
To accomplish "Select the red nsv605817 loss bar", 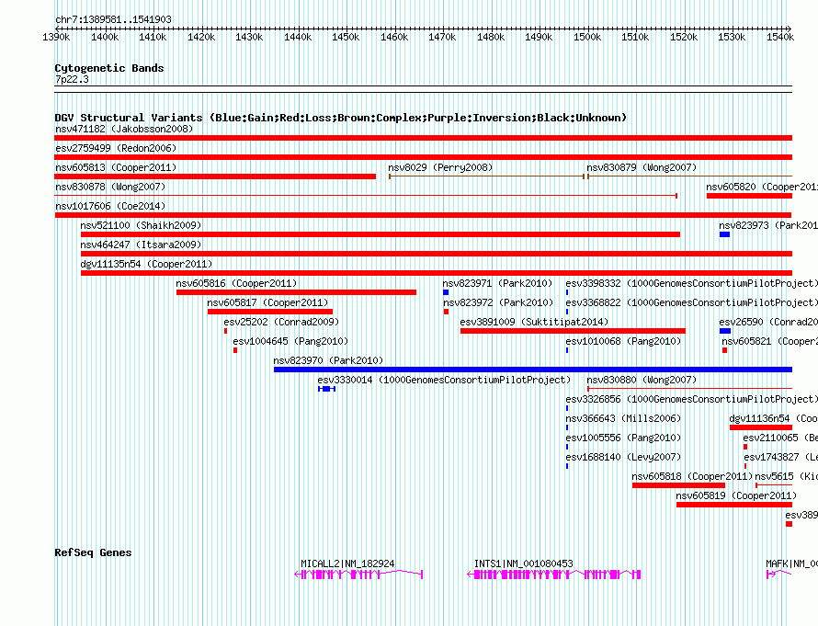I will pos(270,312).
